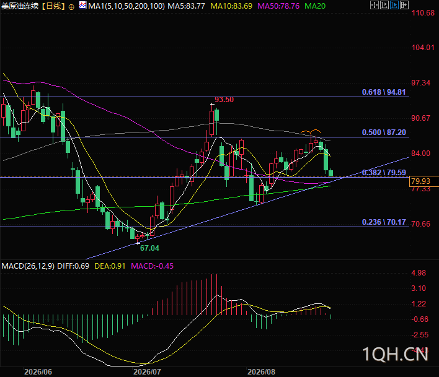Click the 90.67 price axis label
Screen dimensions: 439x377
point(420,118)
